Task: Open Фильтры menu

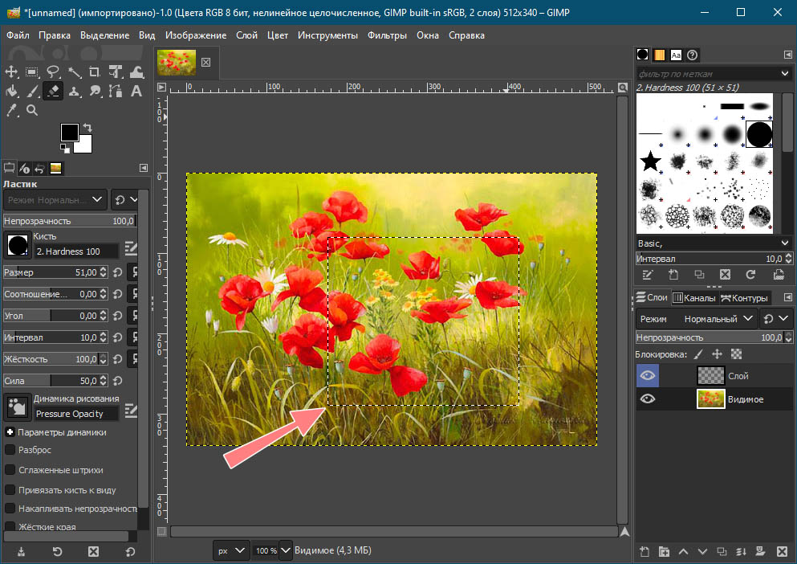Action: click(388, 35)
